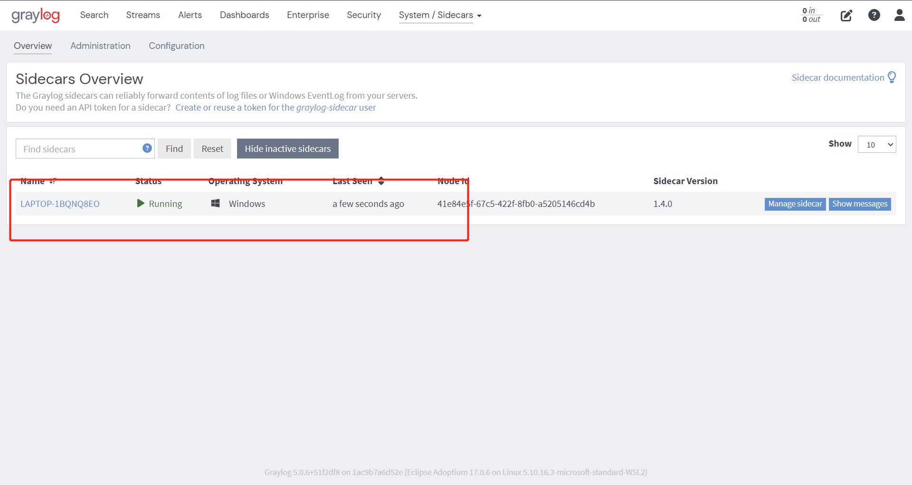Click the Operating System column header
This screenshot has width=912, height=485.
click(x=246, y=181)
